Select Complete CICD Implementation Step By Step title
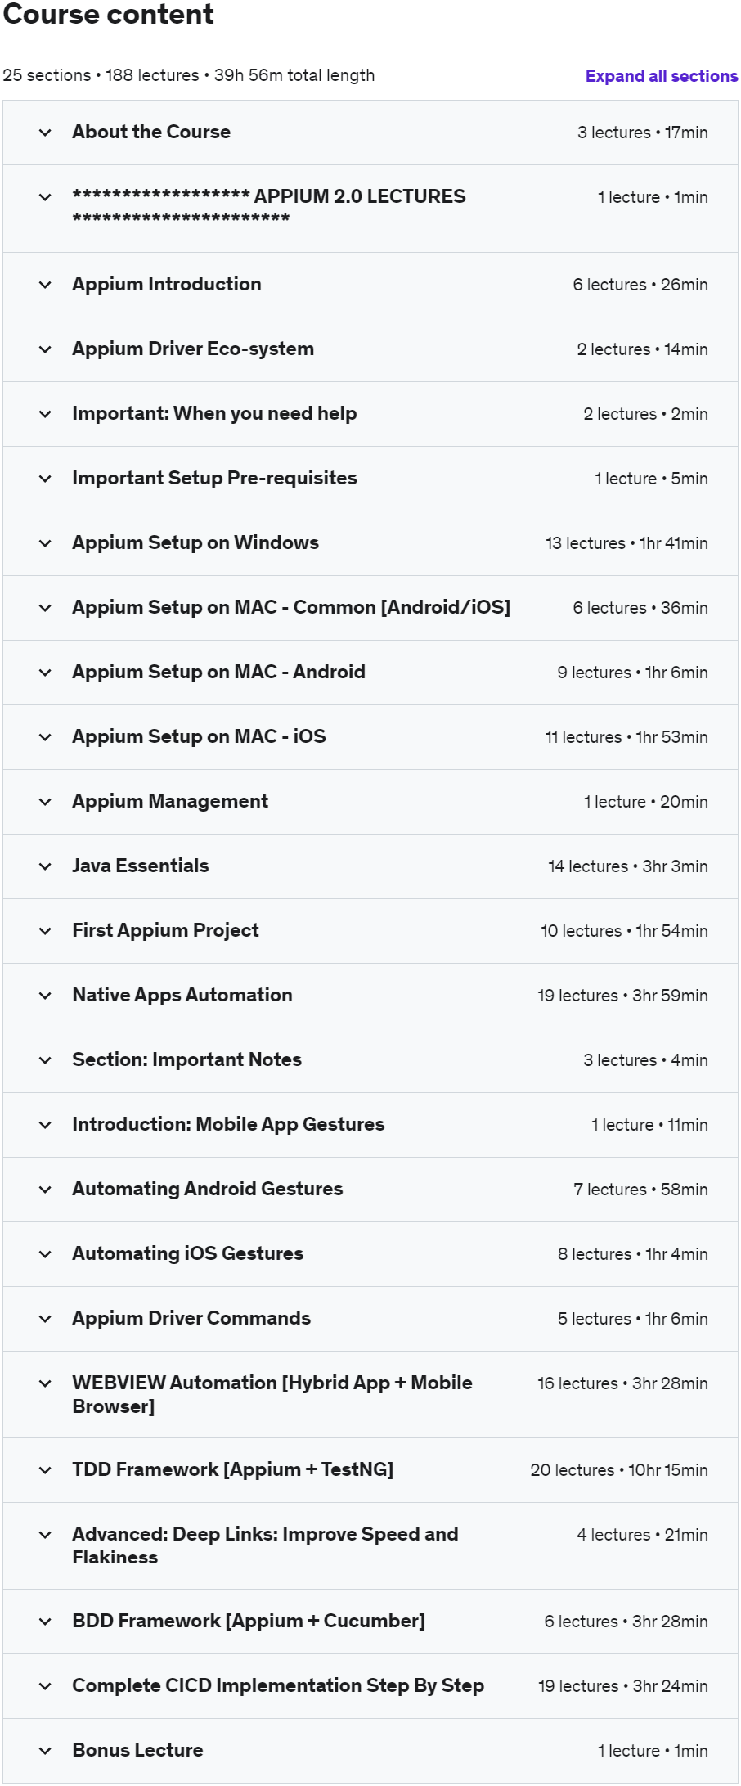 278,1685
